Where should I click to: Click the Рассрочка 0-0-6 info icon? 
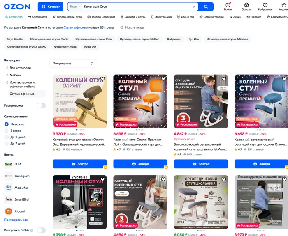tap(32, 231)
